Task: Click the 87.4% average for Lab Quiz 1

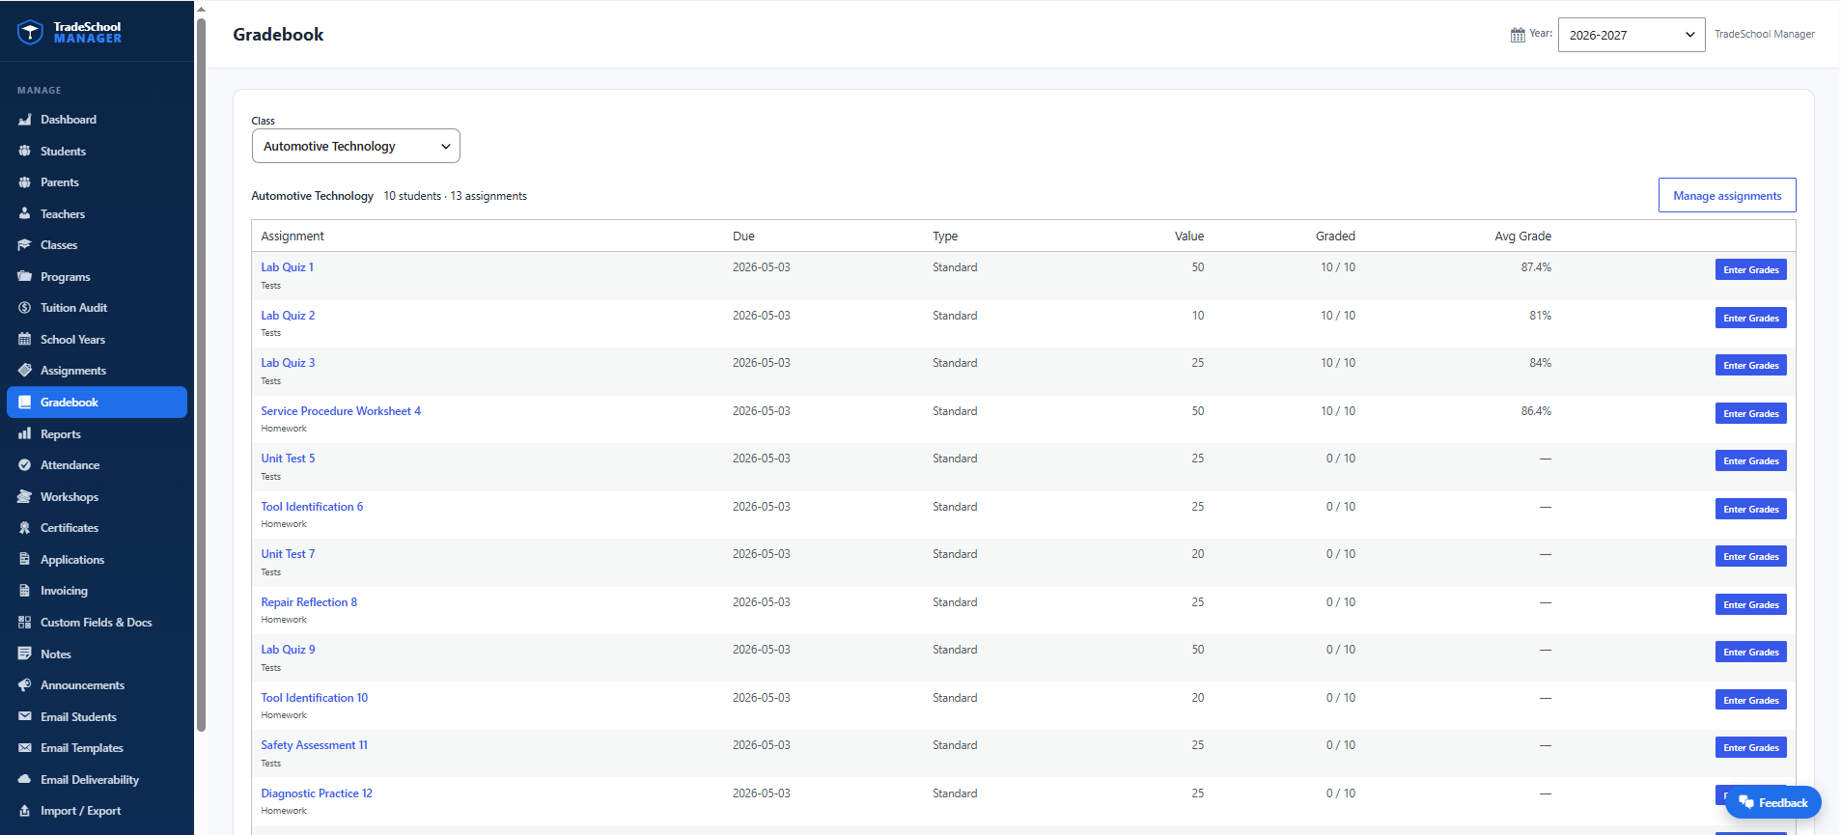Action: 1536,267
